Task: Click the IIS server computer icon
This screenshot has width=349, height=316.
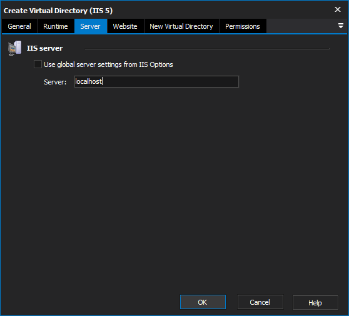Action: 14,48
